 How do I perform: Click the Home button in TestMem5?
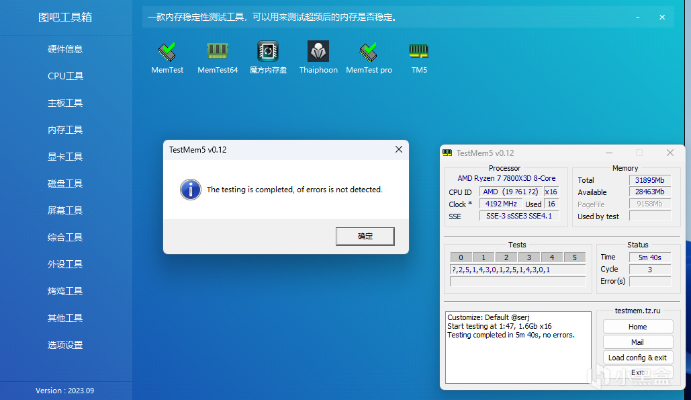click(x=638, y=327)
